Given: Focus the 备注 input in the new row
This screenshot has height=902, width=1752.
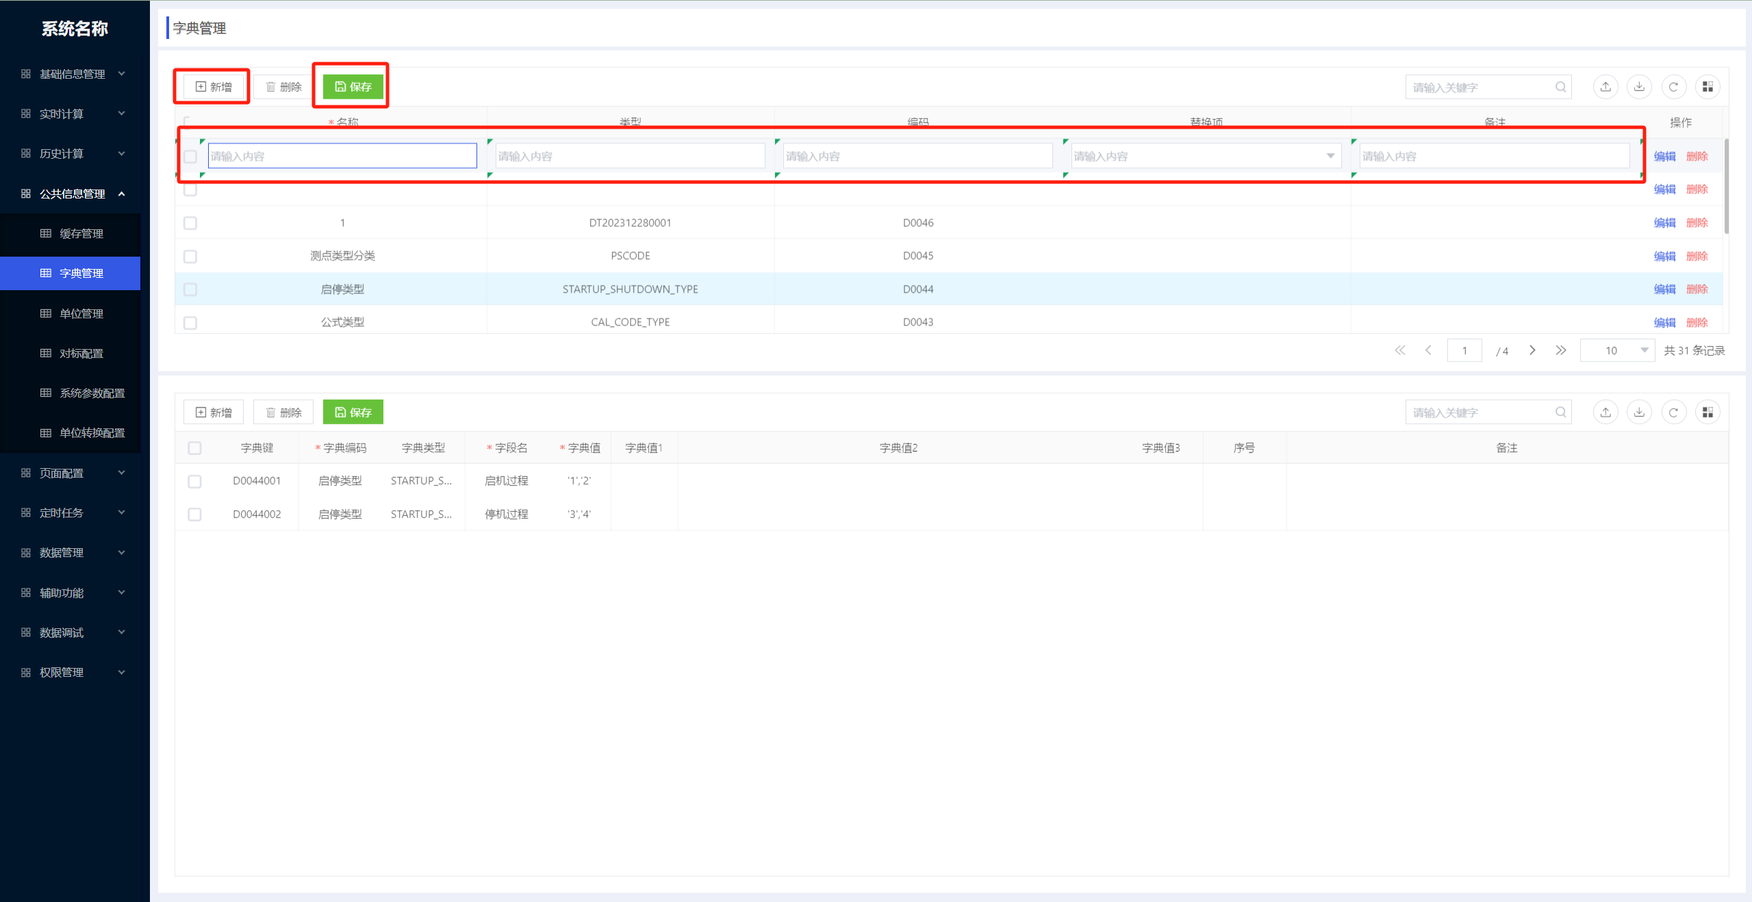Looking at the screenshot, I should point(1495,156).
